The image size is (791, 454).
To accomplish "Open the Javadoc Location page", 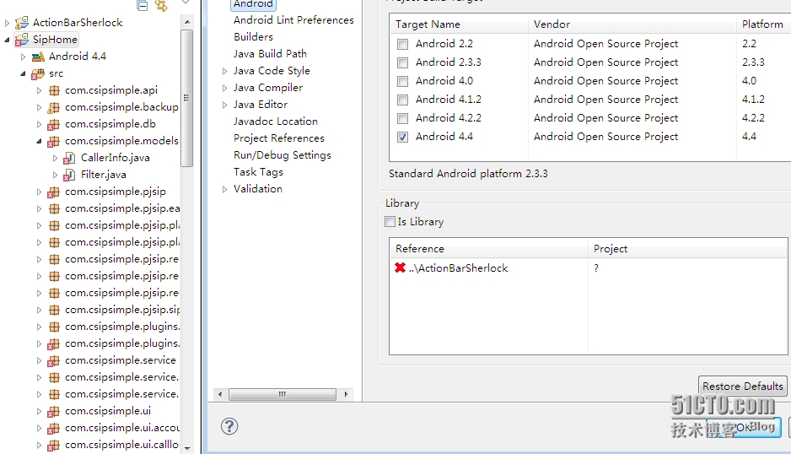I will pos(276,122).
